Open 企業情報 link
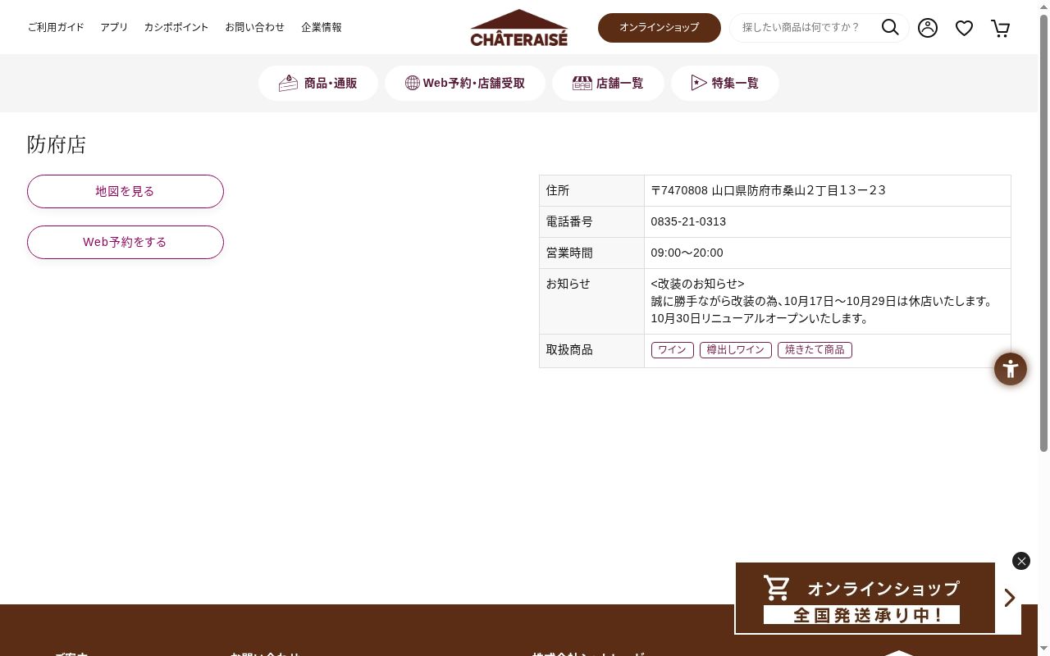This screenshot has height=656, width=1050. pos(322,27)
